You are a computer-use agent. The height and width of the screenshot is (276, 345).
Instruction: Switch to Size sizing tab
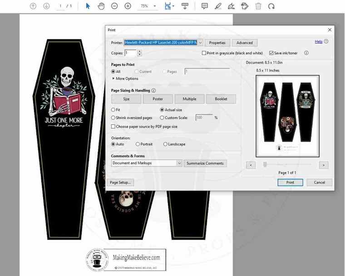point(126,99)
